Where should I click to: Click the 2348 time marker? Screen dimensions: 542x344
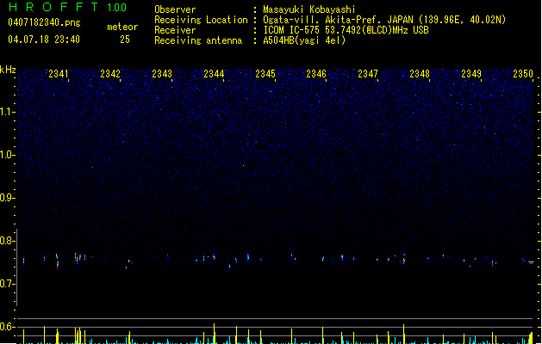tap(420, 74)
